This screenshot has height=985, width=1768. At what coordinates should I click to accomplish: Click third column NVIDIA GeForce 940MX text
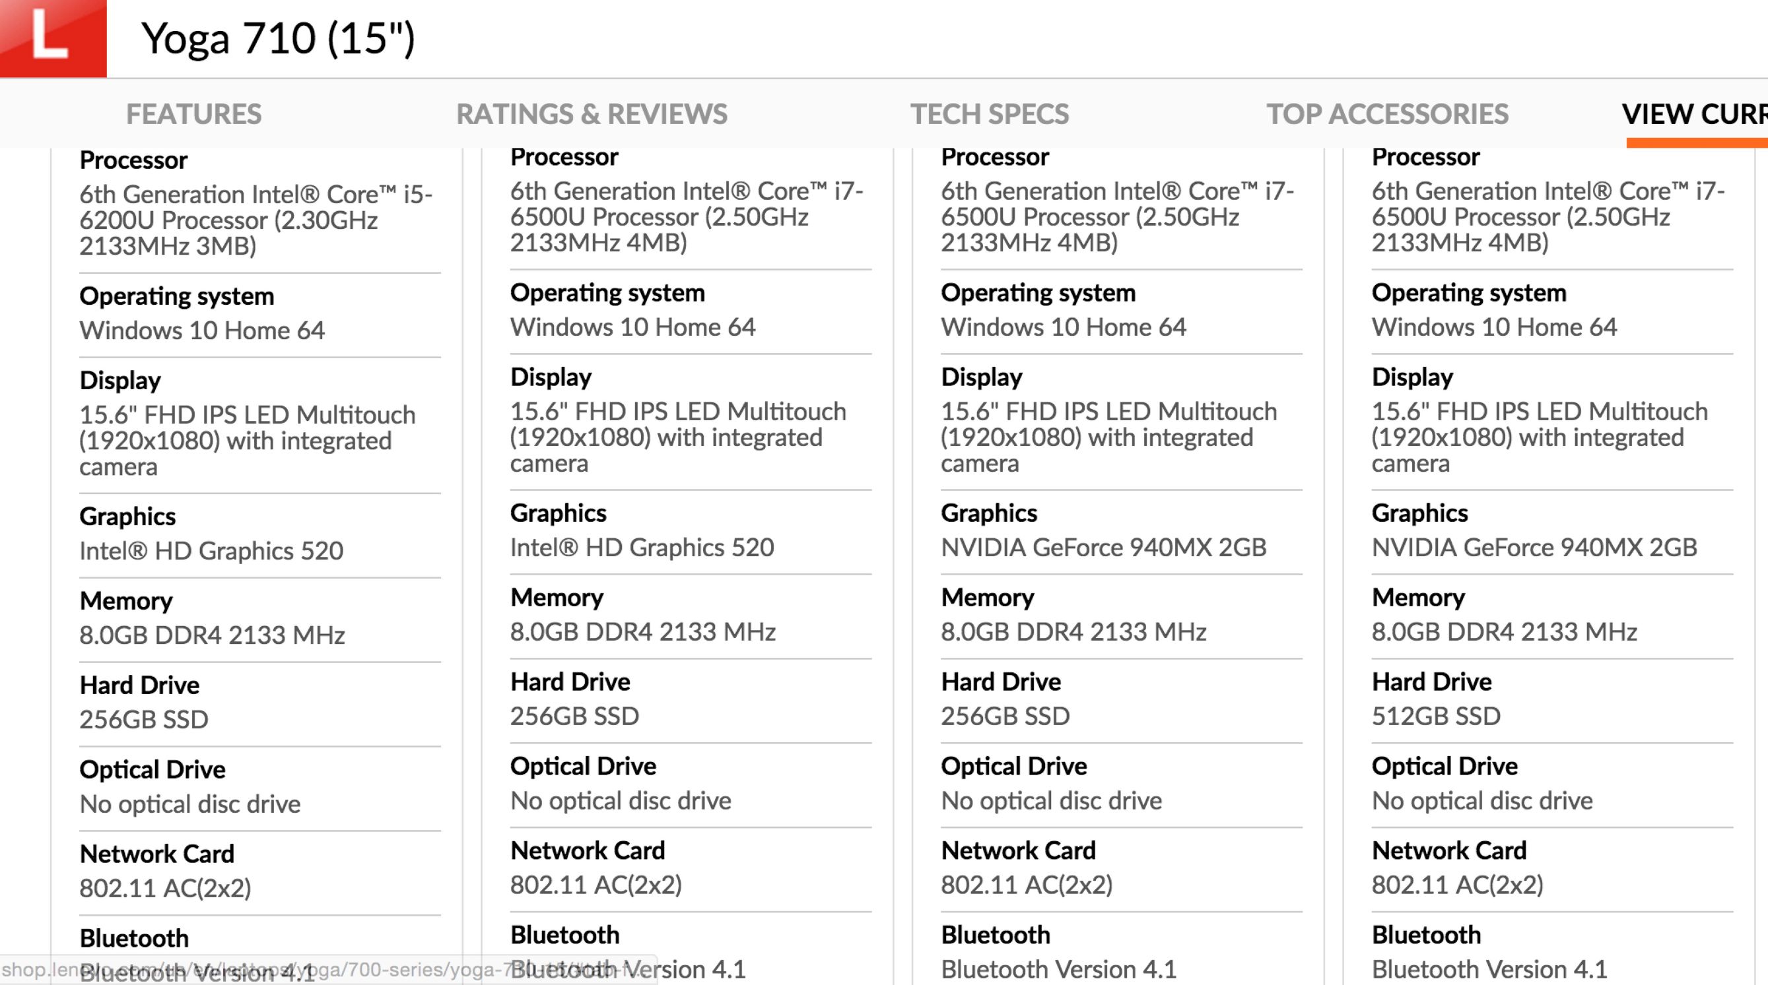click(x=1103, y=548)
